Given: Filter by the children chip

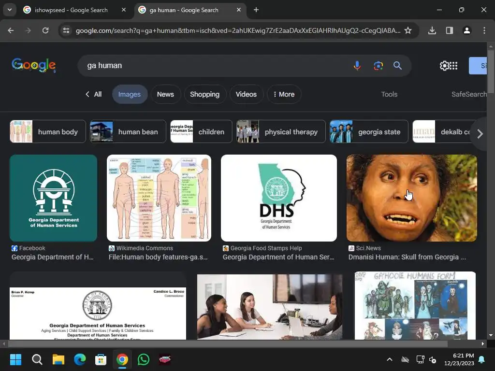Looking at the screenshot, I should coord(201,131).
